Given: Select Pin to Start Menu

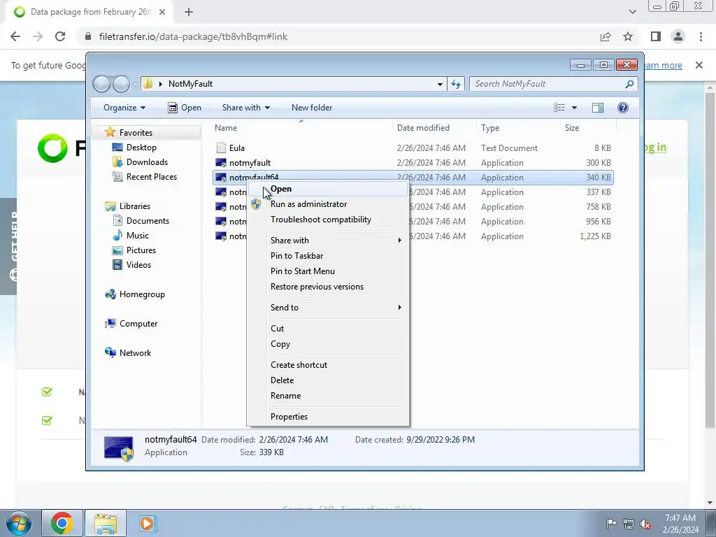Looking at the screenshot, I should click(302, 271).
